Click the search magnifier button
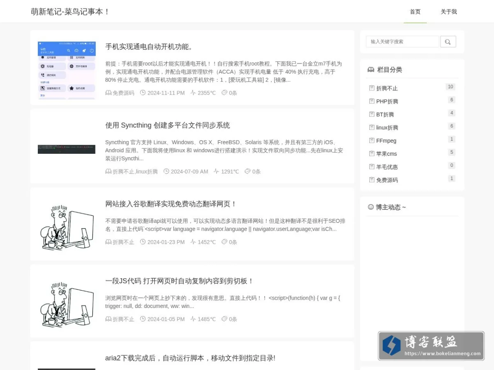 click(x=448, y=42)
